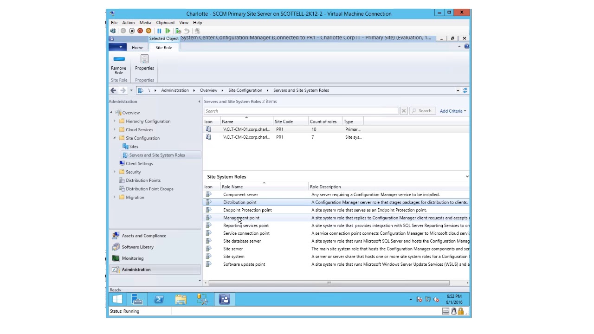Screen dimensions: 594x334
Task: Open the Media menu
Action: click(145, 23)
